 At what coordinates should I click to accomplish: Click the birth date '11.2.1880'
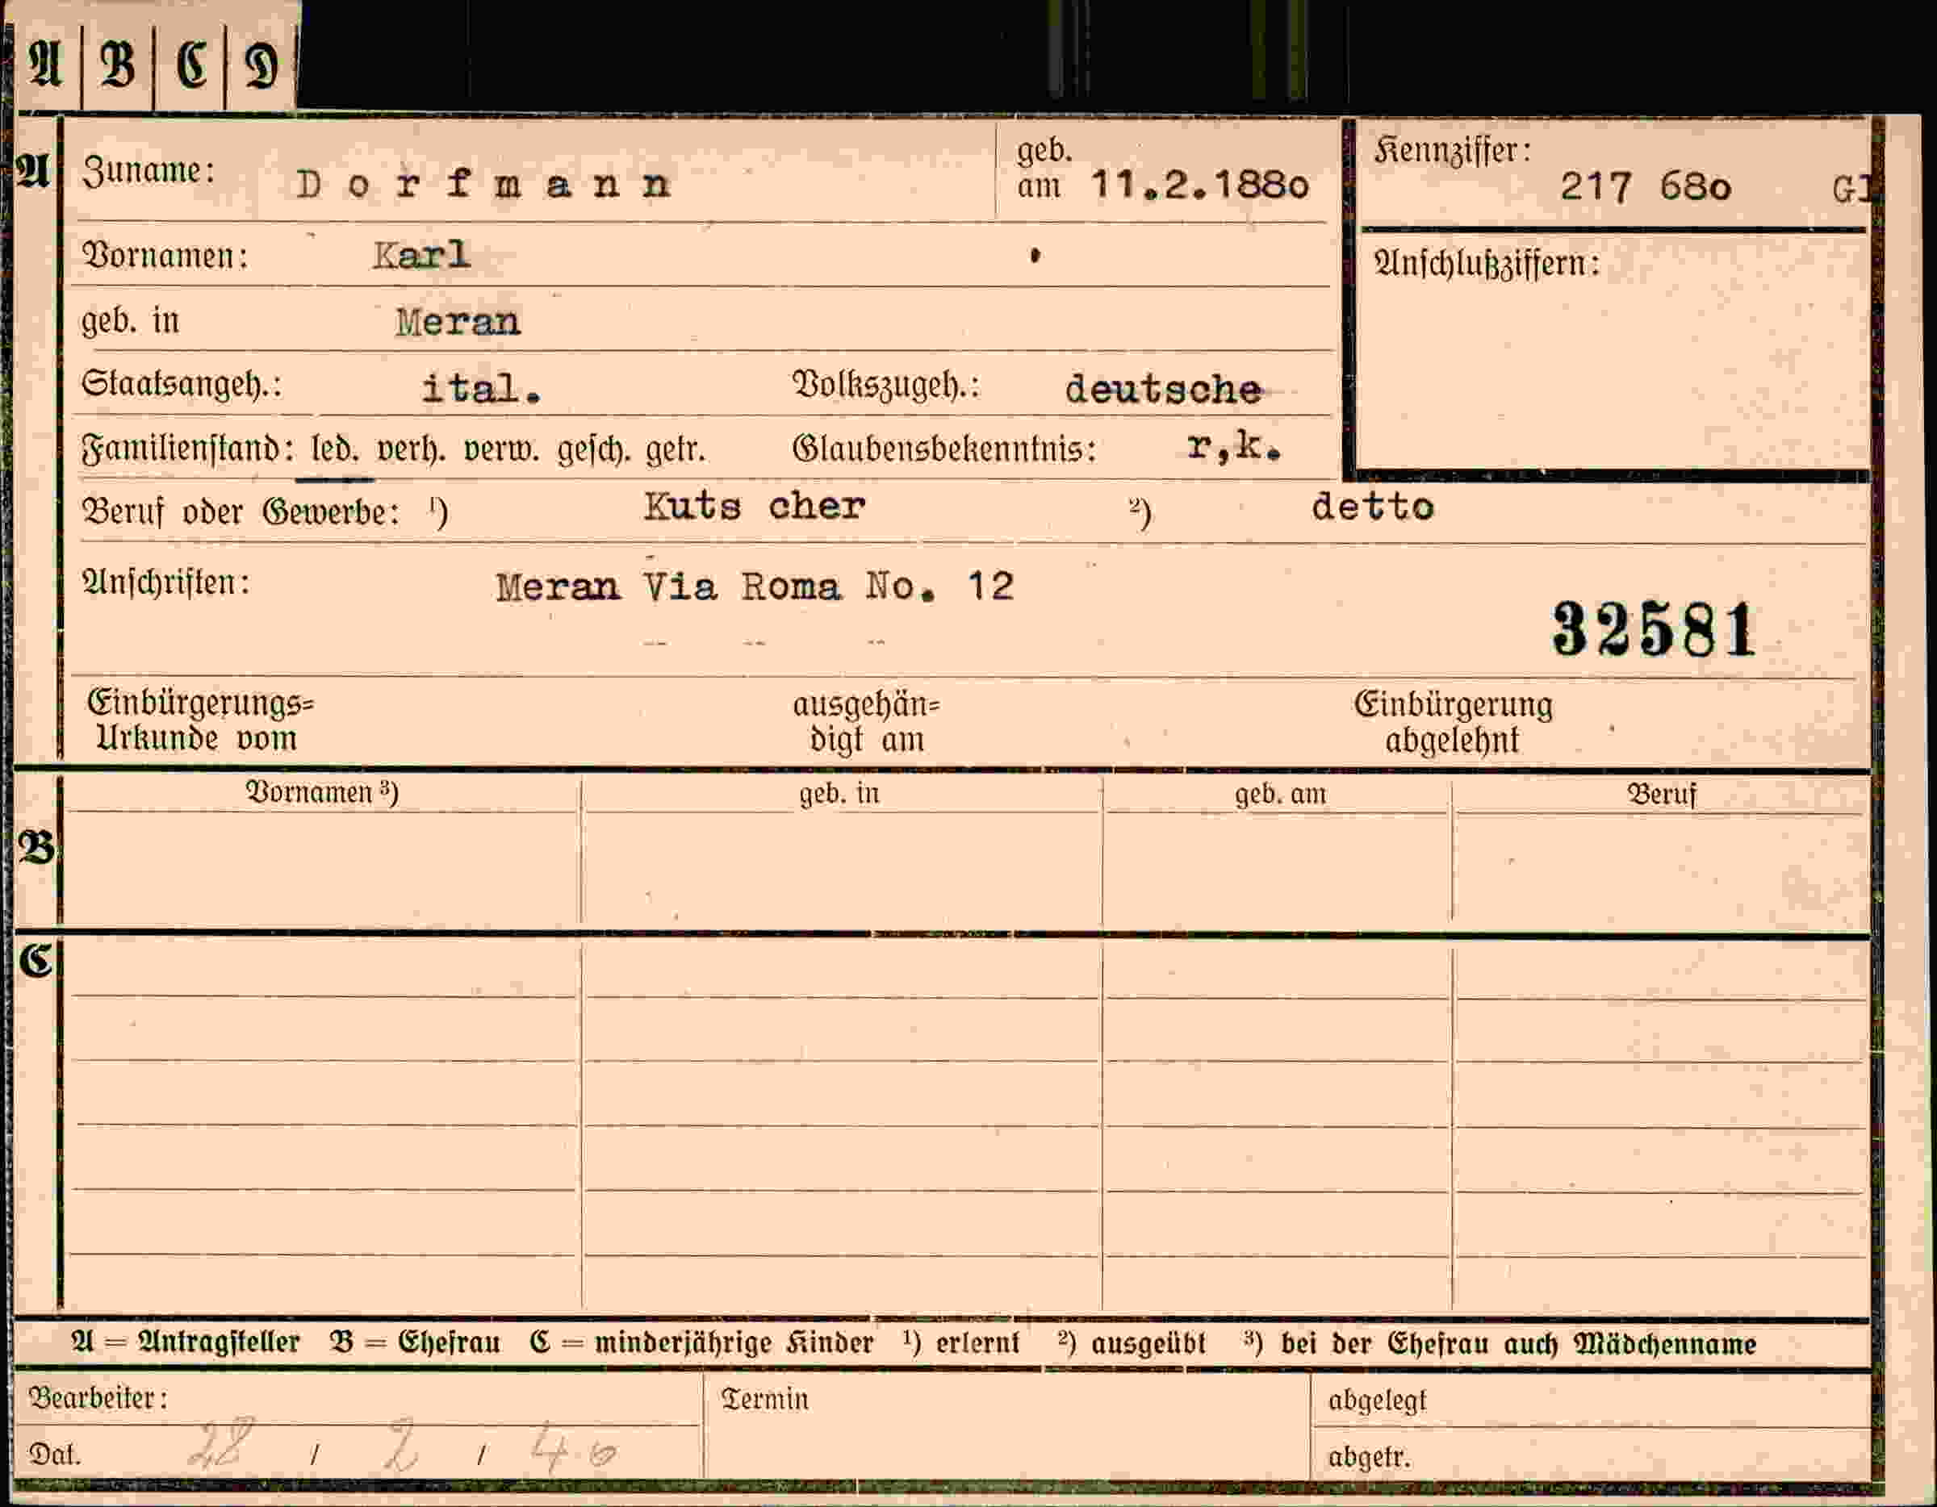pos(1199,185)
